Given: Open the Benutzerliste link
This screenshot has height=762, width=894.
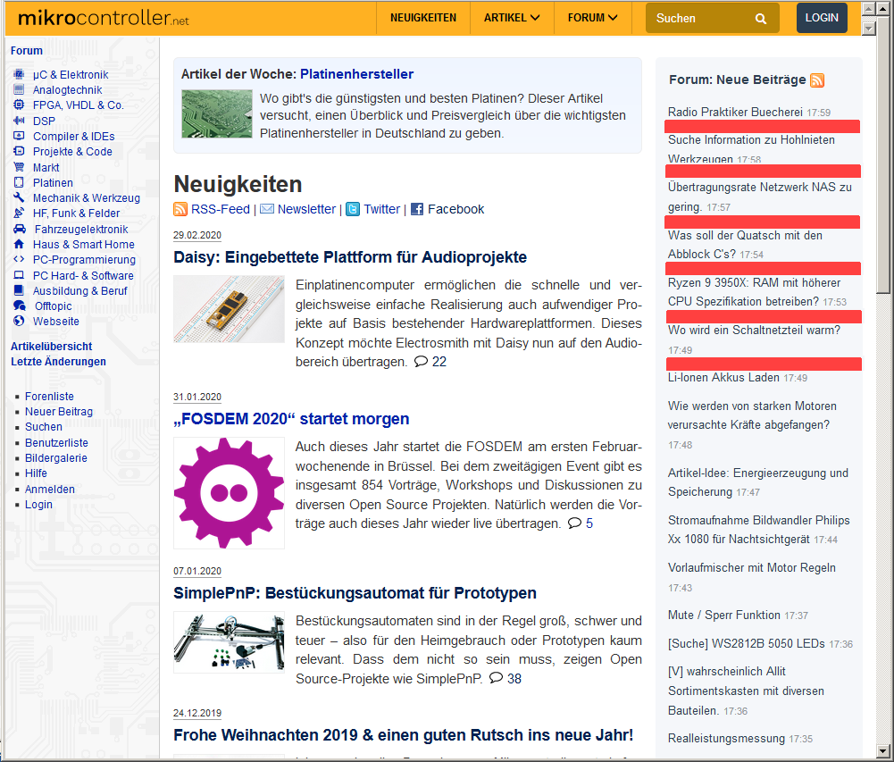Looking at the screenshot, I should point(56,442).
